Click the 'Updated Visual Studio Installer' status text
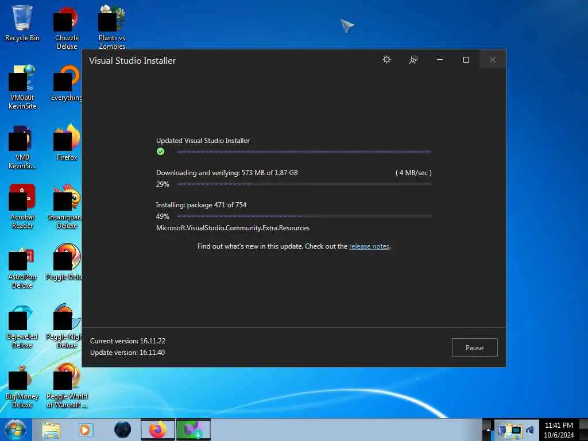588x441 pixels. pyautogui.click(x=203, y=141)
